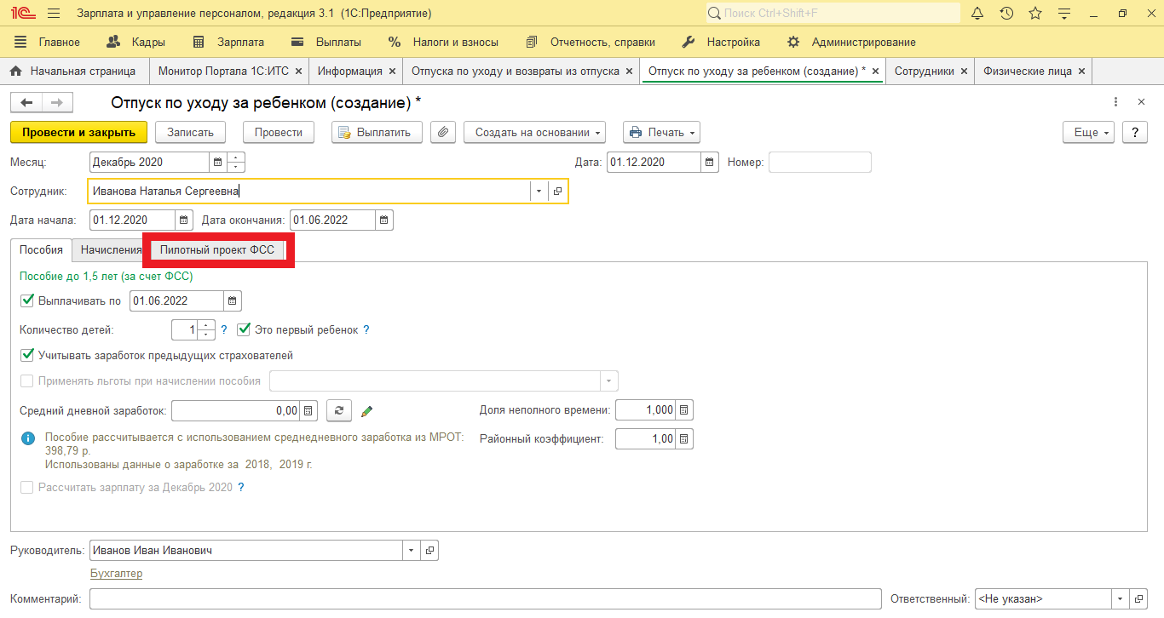This screenshot has height=618, width=1164.
Task: Toggle Это первый ребенок checkbox
Action: (244, 329)
